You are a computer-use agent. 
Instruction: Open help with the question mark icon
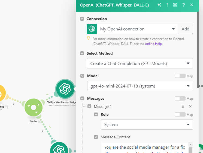tap(183, 5)
